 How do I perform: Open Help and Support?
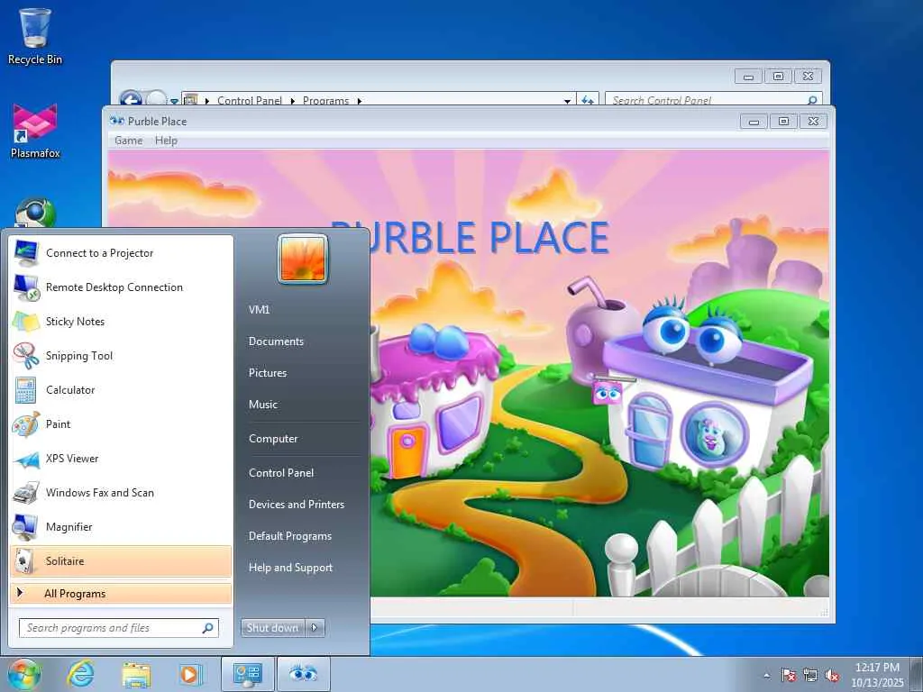click(x=290, y=568)
